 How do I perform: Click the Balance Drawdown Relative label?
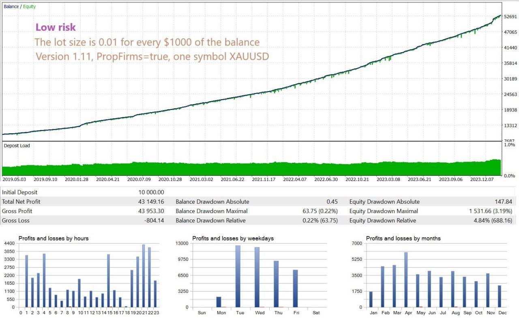click(210, 221)
